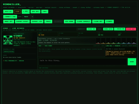Click the light-blue score bar
Viewport: 139px width, 104px height.
pyautogui.click(x=124, y=41)
